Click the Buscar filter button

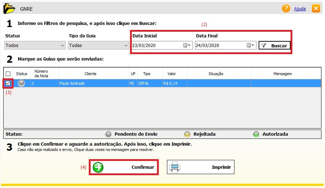[275, 46]
